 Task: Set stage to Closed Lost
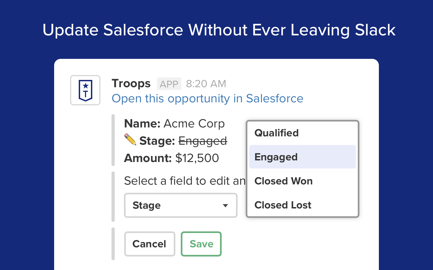(283, 205)
